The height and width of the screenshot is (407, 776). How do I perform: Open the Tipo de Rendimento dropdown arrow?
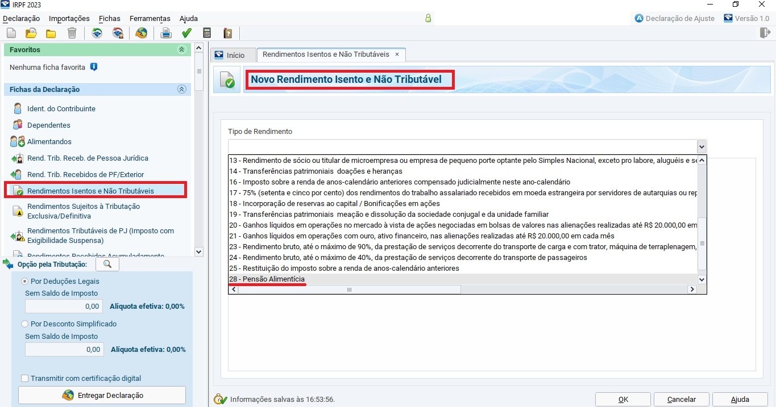702,146
